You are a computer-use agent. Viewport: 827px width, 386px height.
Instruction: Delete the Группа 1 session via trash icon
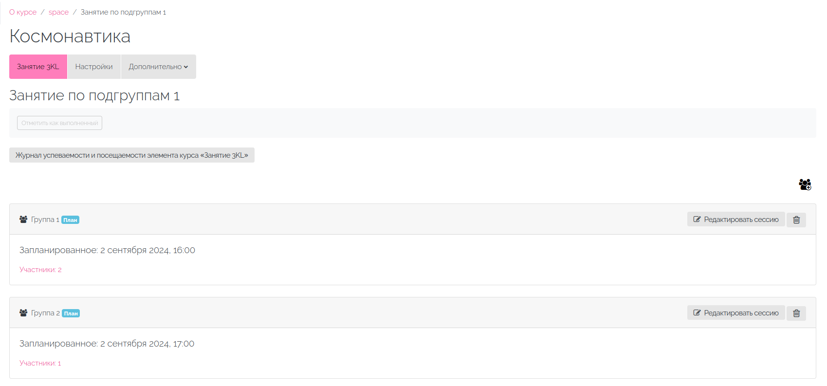tap(796, 220)
